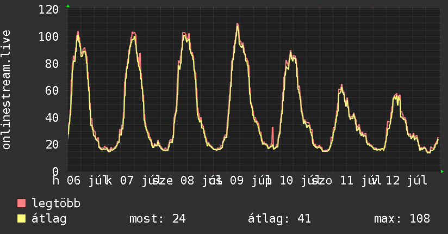Click the átlag: 41 statistic

[279, 219]
